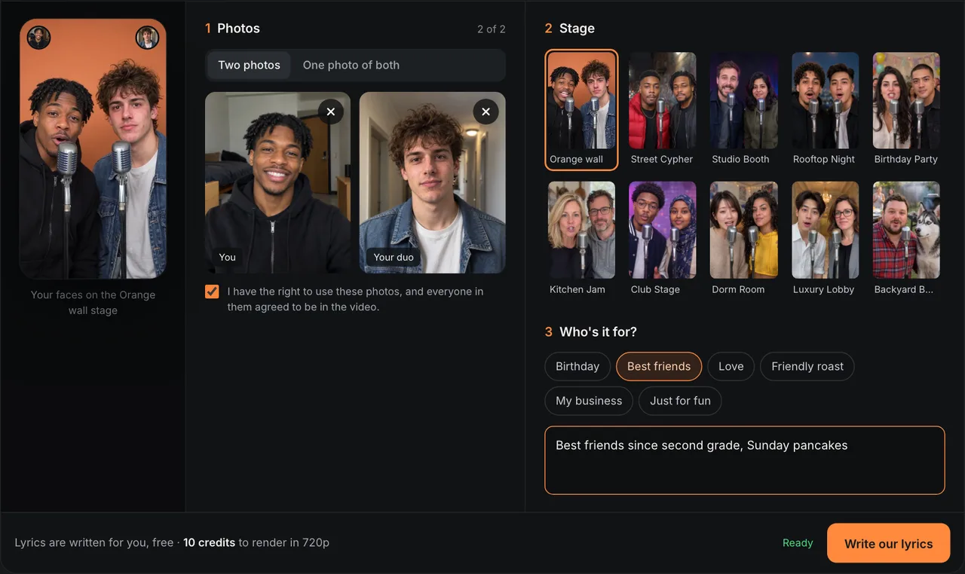Click the left avatar circle on the preview
The width and height of the screenshot is (965, 574).
tap(38, 38)
